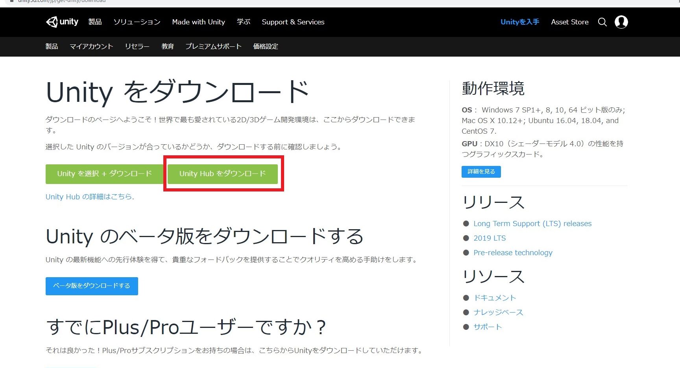Viewport: 680px width, 368px height.
Task: Click the Unityを入手 header link
Action: [520, 22]
